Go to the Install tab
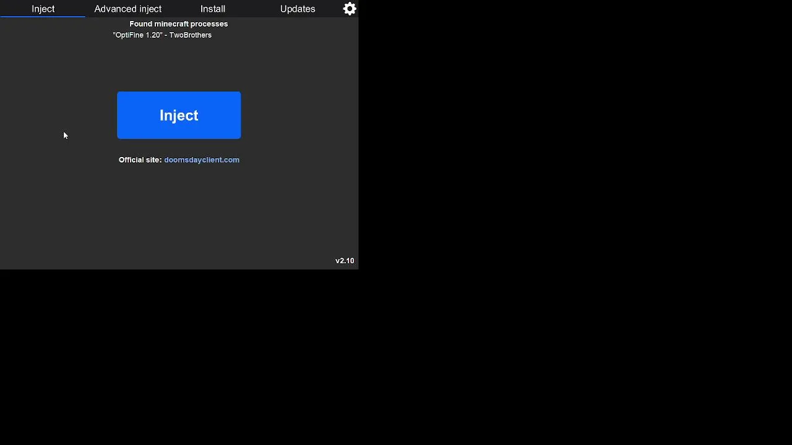This screenshot has height=445, width=792. pyautogui.click(x=213, y=9)
